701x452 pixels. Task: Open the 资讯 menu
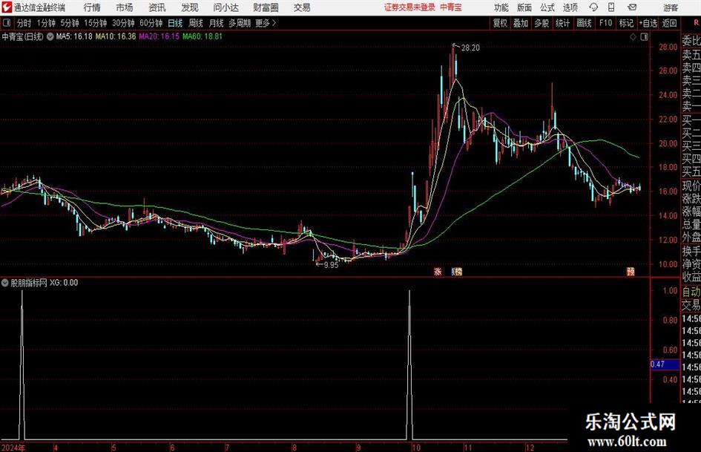(x=157, y=7)
